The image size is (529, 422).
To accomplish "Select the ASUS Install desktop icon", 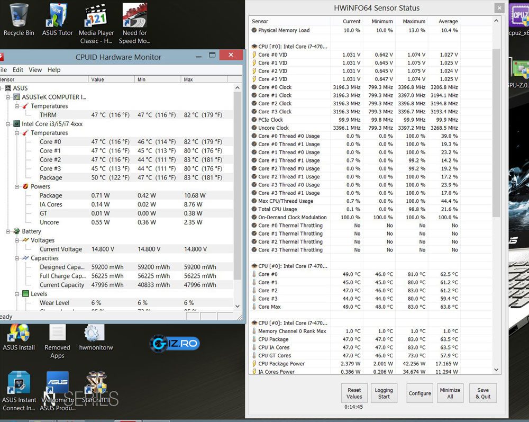I will (19, 338).
